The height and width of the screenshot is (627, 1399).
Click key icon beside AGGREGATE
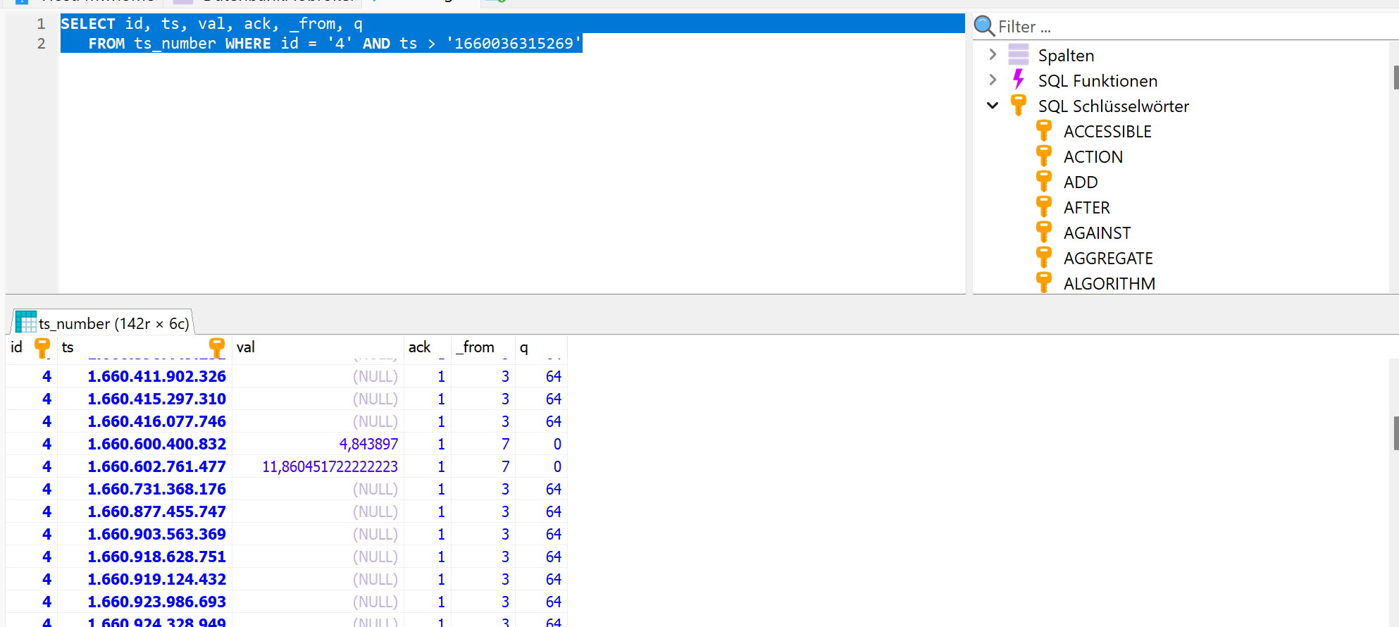click(x=1044, y=257)
